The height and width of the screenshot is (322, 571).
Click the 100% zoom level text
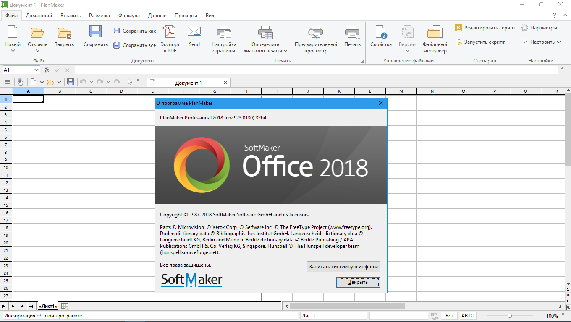point(552,316)
